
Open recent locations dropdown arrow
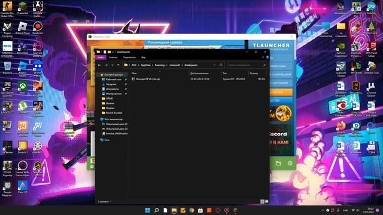[113, 65]
